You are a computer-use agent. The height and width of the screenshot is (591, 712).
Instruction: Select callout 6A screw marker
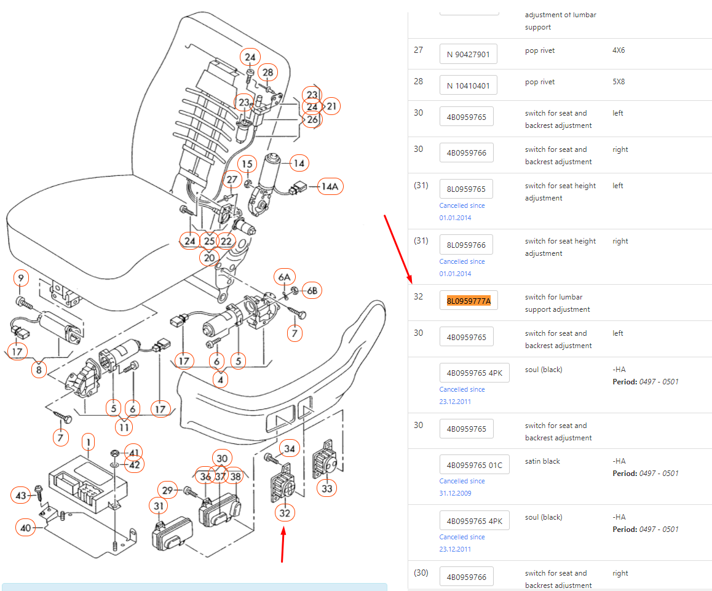(x=284, y=277)
